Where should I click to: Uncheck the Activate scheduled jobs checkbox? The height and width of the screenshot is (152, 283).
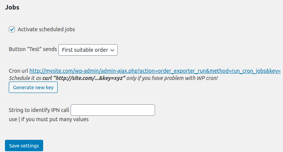tap(12, 29)
